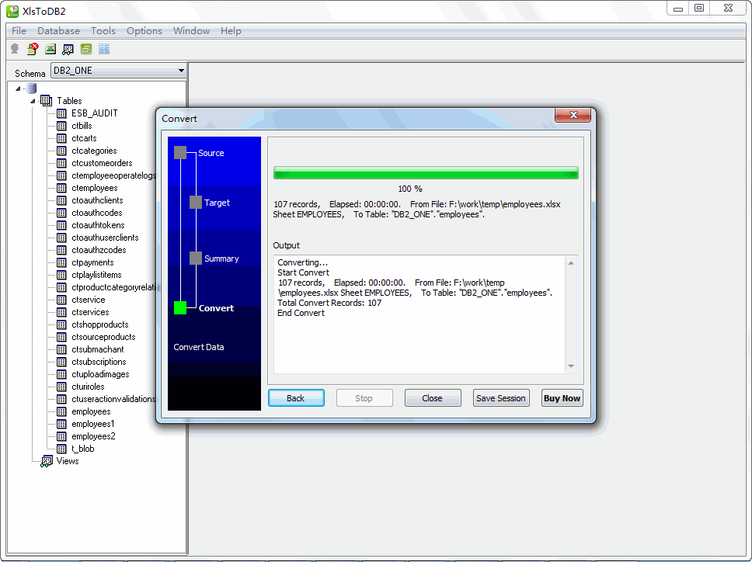This screenshot has height=562, width=752.
Task: Click the ctcategories table icon
Action: [x=61, y=151]
